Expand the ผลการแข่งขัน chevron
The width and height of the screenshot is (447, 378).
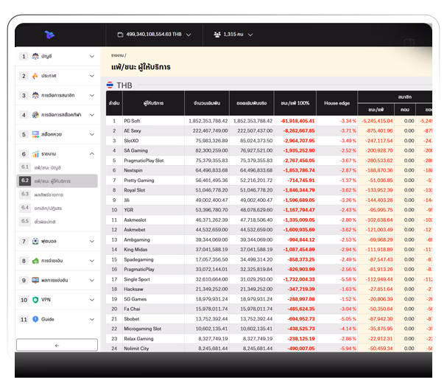[92, 280]
